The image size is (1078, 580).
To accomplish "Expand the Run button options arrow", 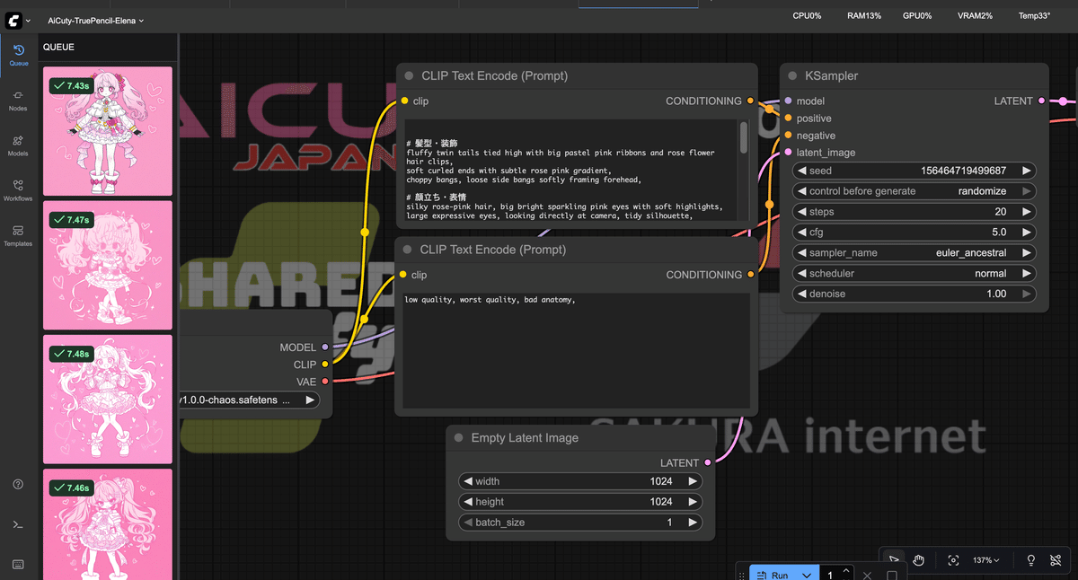I will (807, 575).
